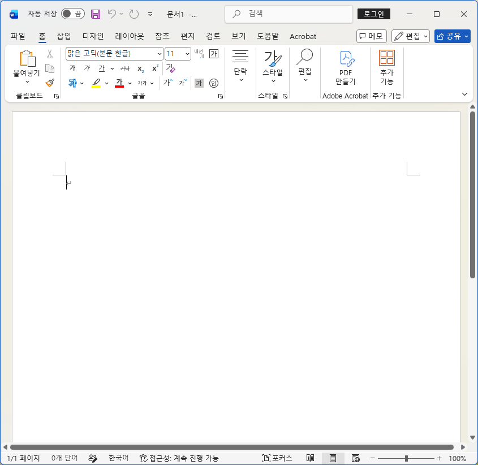
Task: Switch to the 검토 tab
Action: click(213, 36)
